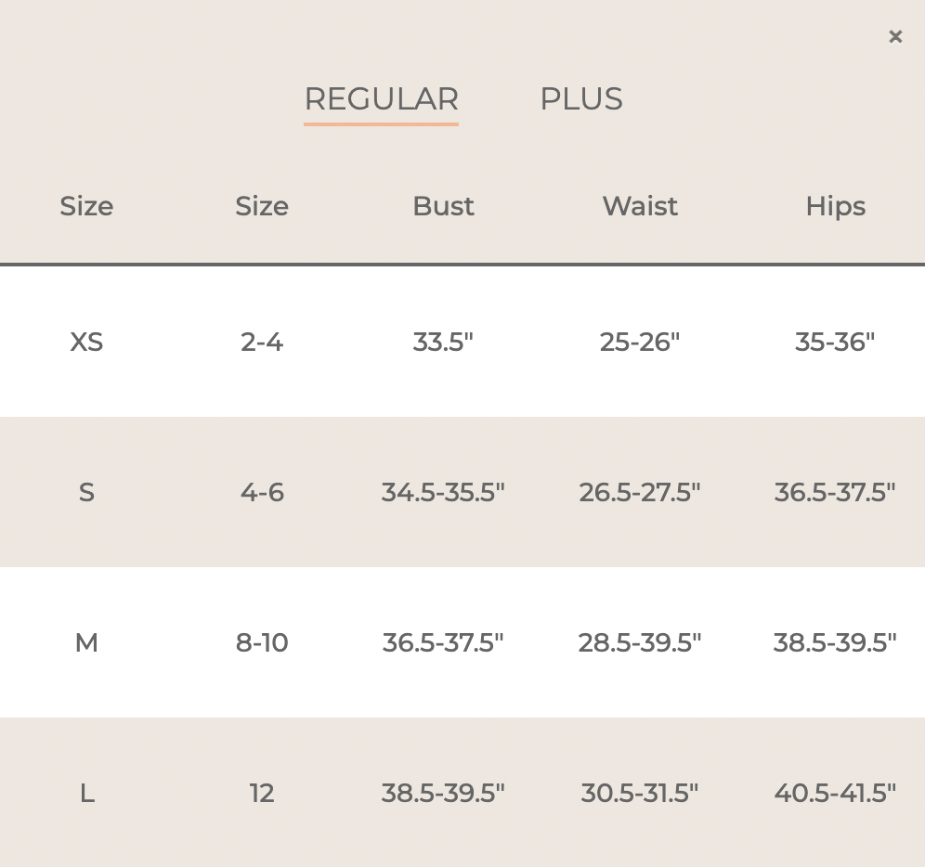Screen dimensions: 925x867
Task: Click the 8-10 numeric size cell
Action: (x=262, y=642)
